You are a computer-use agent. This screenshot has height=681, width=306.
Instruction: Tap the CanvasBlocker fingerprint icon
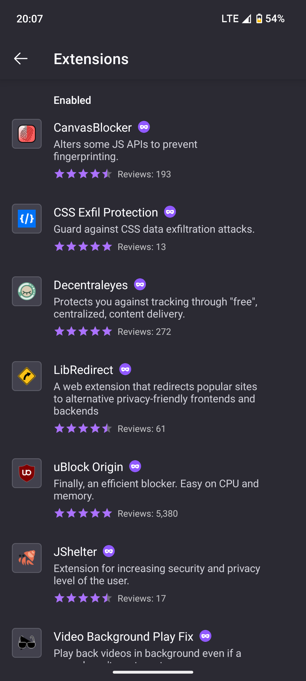point(27,134)
